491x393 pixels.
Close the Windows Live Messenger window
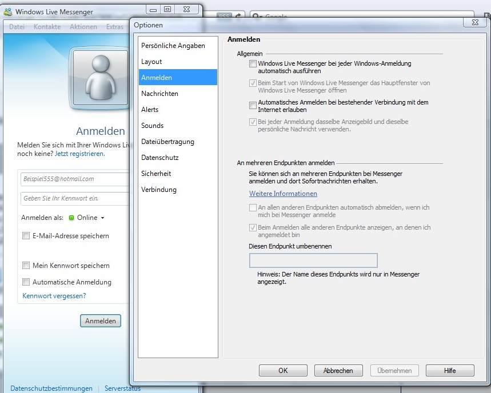[187, 10]
